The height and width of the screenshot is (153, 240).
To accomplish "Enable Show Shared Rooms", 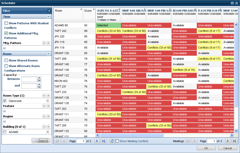I will click(x=6, y=60).
